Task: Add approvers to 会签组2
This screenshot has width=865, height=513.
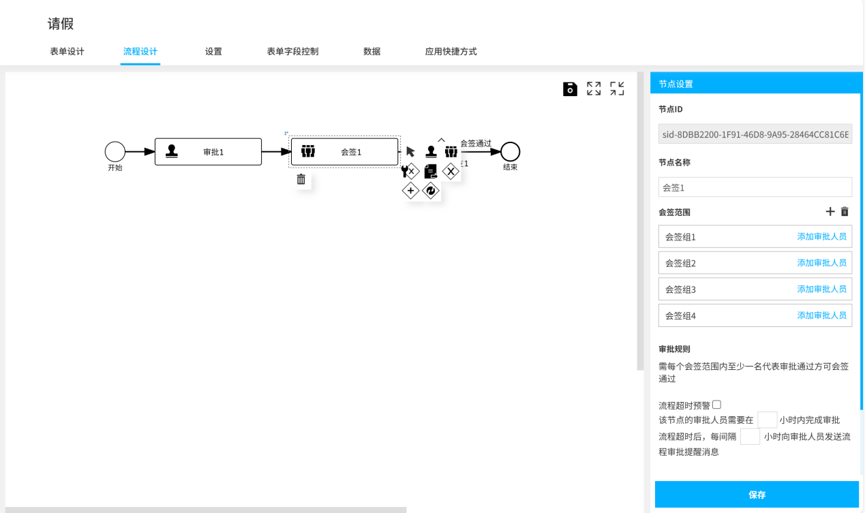Action: tap(822, 262)
